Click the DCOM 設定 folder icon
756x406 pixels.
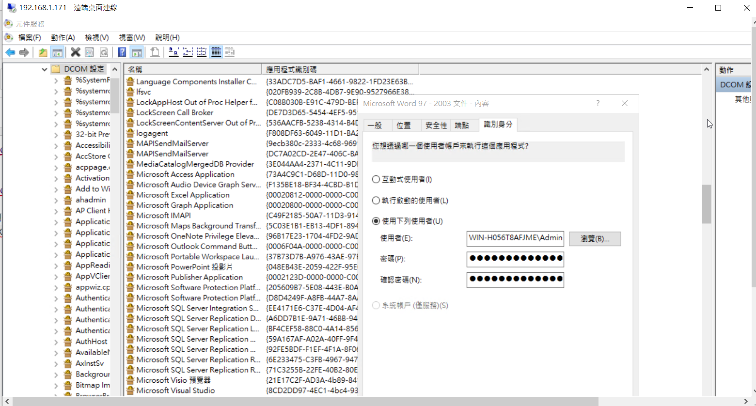point(56,69)
